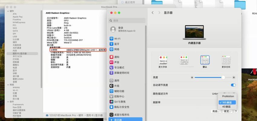Viewport: 257px width, 121px height.
Task: Select 显示器 item in settings sidebar
Action: point(125,119)
